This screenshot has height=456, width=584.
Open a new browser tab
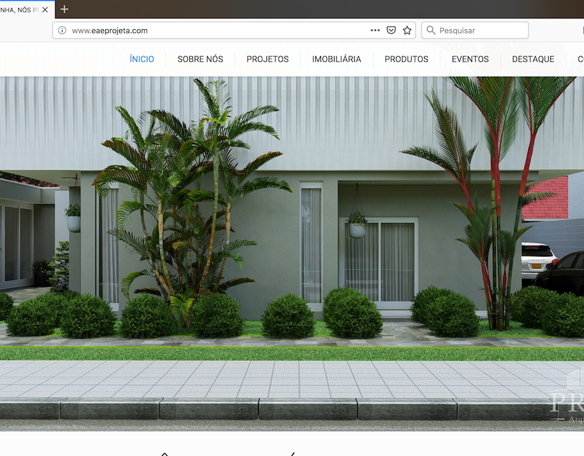pyautogui.click(x=64, y=9)
